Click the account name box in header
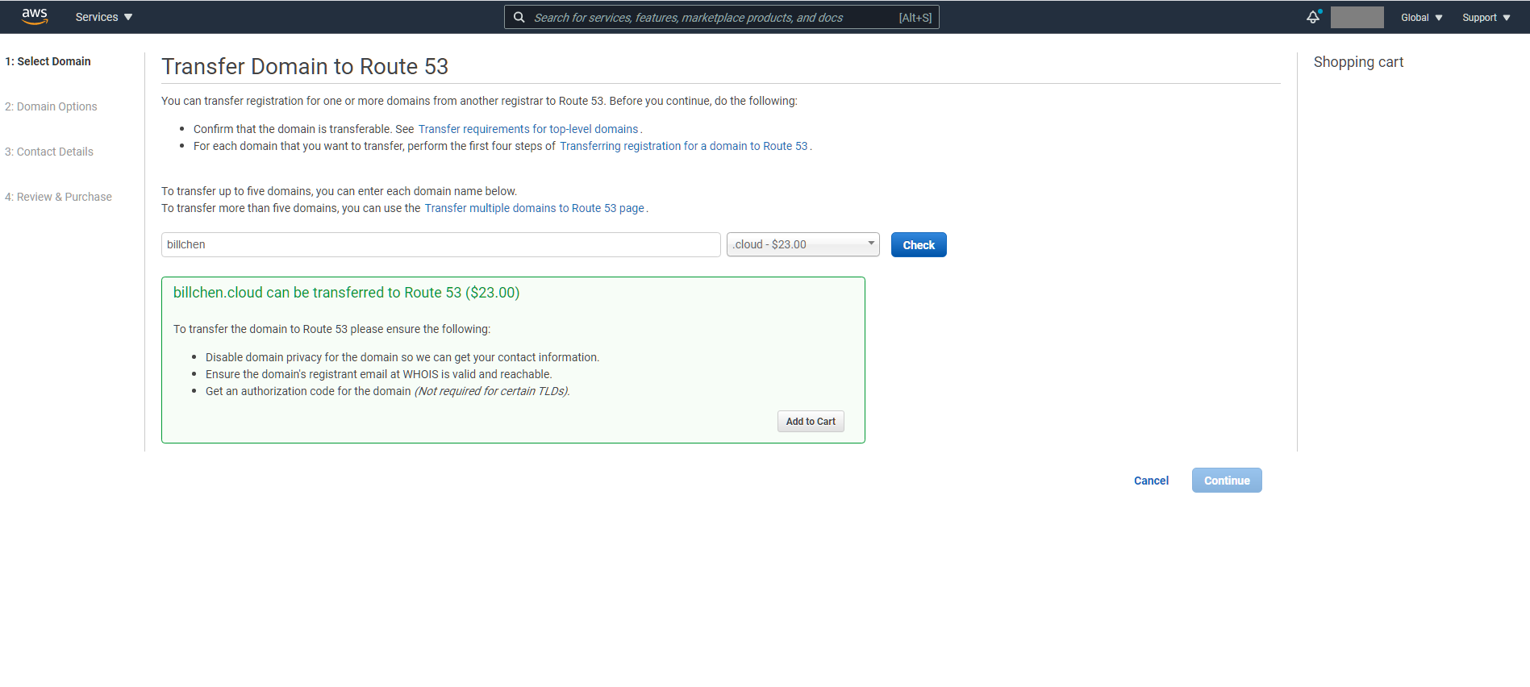 tap(1357, 17)
